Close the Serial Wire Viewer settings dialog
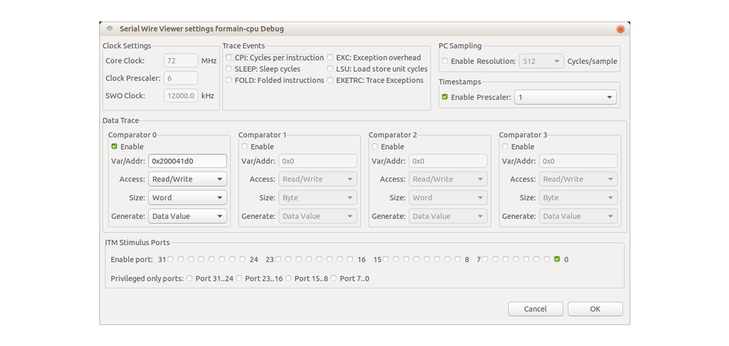This screenshot has width=729, height=346. point(620,29)
